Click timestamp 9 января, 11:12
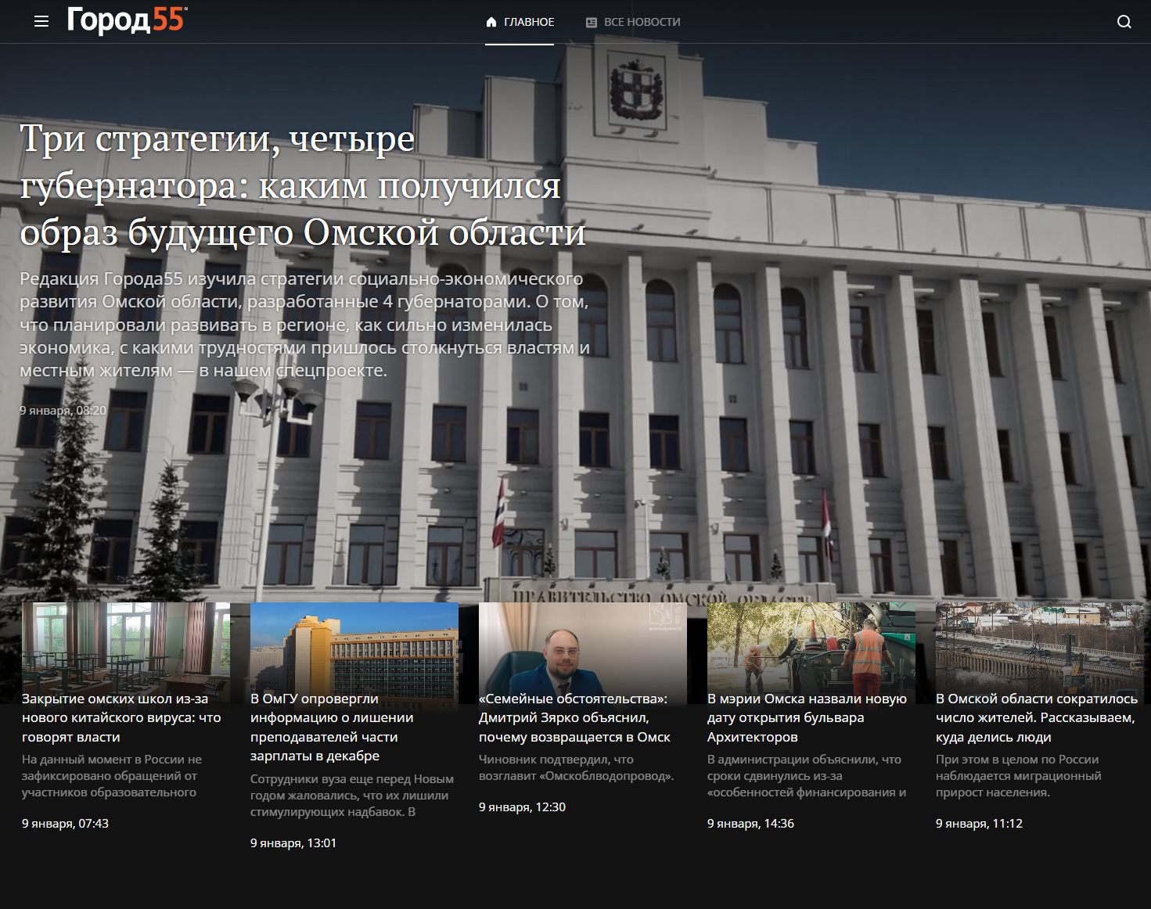Screen dimensions: 1151x909 979,824
